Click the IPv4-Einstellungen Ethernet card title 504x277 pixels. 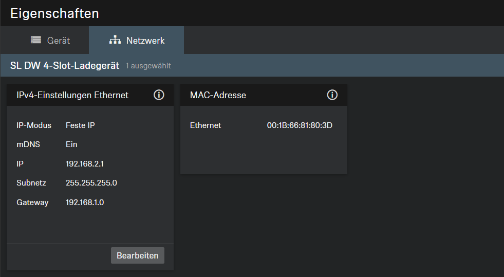(72, 95)
